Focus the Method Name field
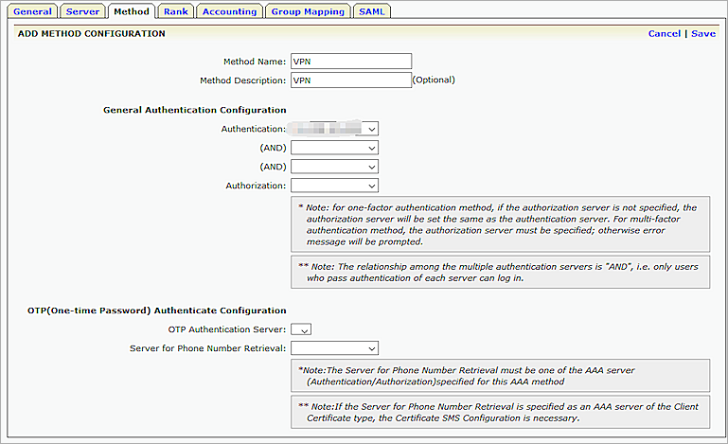 tap(350, 62)
